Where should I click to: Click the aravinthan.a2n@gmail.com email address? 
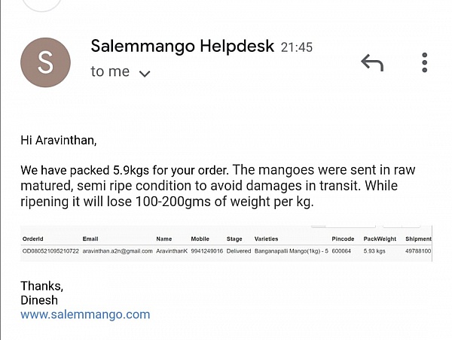coord(117,250)
